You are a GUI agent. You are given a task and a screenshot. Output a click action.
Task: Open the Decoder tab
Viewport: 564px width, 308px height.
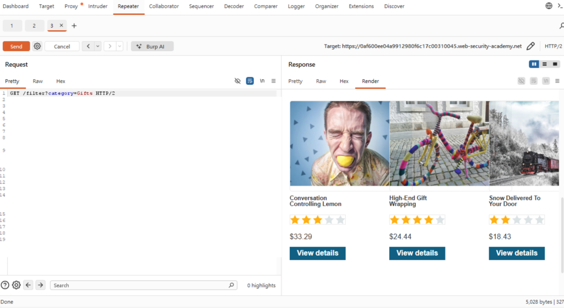[234, 6]
